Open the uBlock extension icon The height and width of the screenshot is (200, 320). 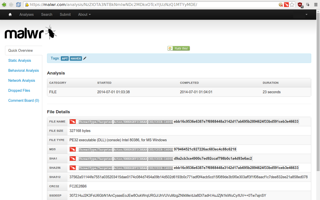click(x=300, y=5)
